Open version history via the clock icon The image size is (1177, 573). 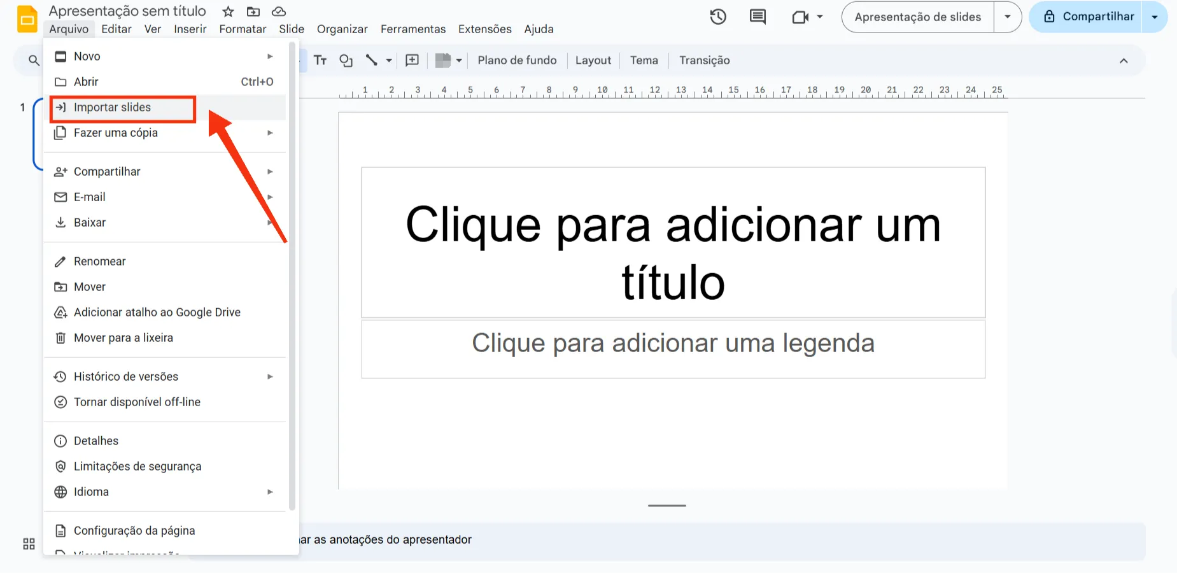tap(718, 17)
